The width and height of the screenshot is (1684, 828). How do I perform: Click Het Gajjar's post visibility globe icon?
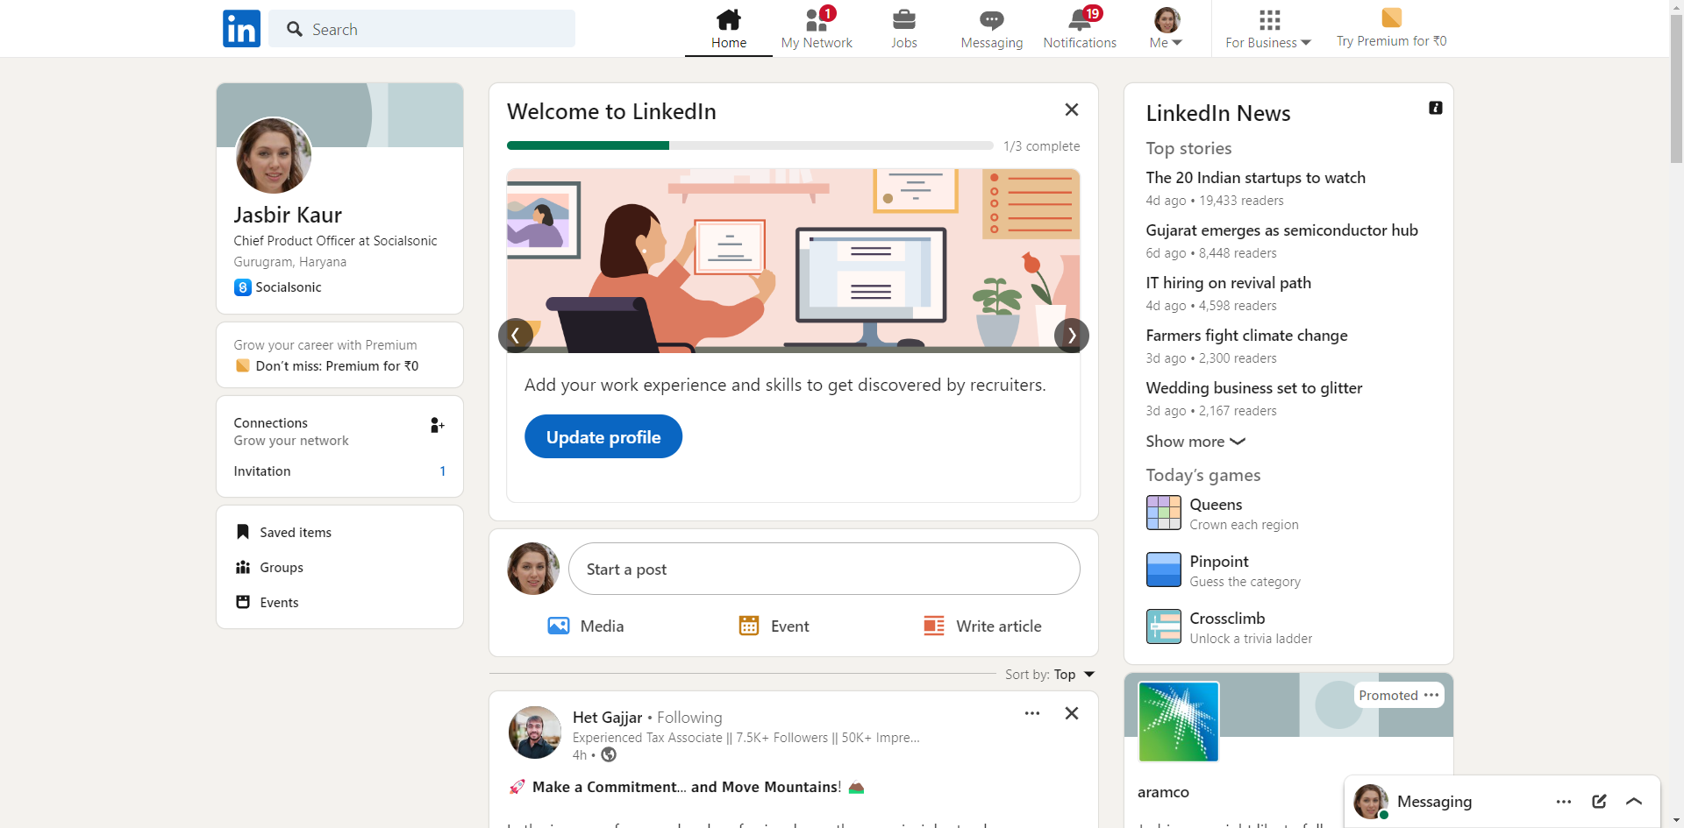pos(609,754)
